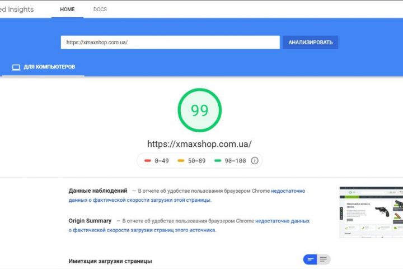Open the HOME tab
Image resolution: width=403 pixels, height=269 pixels.
(67, 10)
